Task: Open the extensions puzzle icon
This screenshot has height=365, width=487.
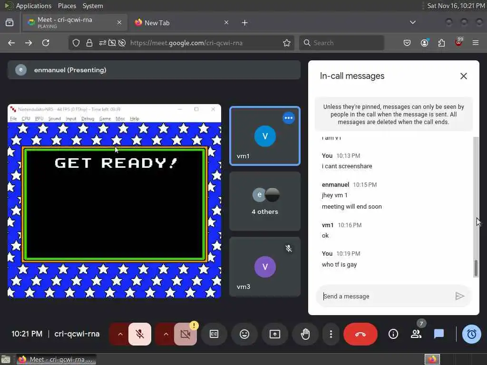Action: 441,43
